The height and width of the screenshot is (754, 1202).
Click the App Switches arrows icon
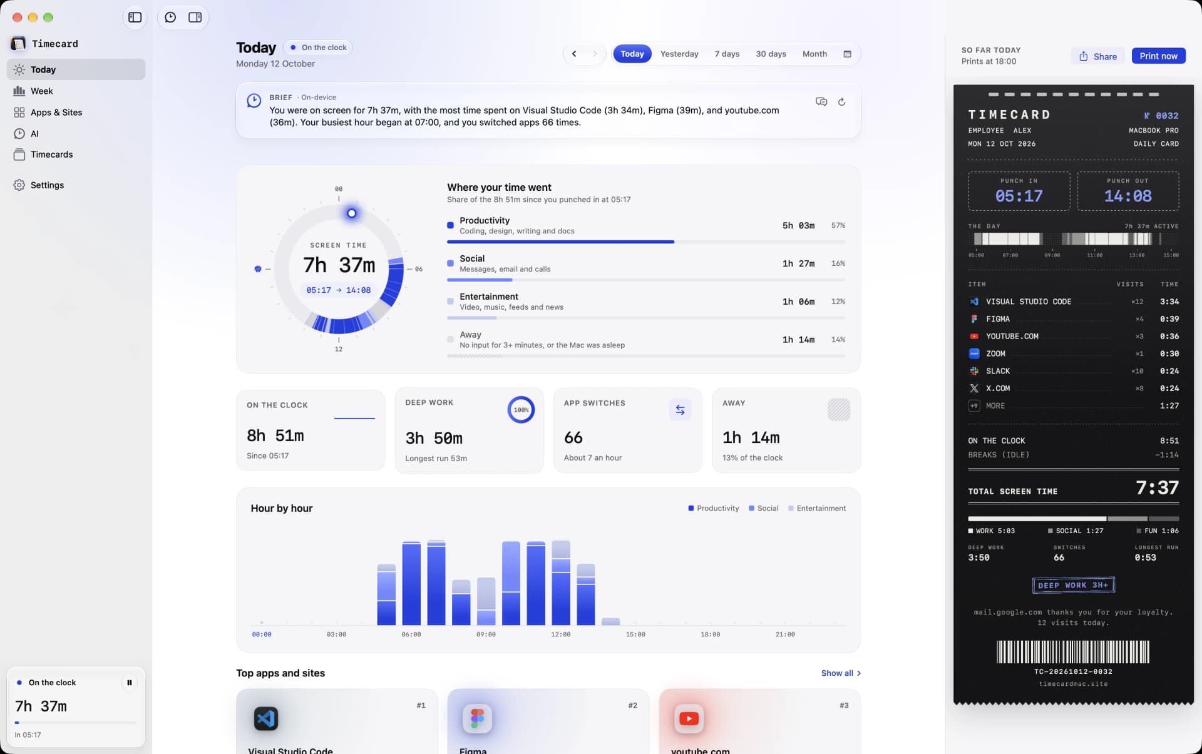click(680, 410)
